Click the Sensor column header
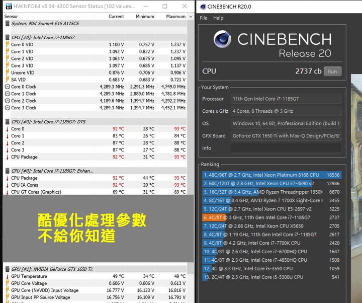362x303 pixels. tap(11, 17)
